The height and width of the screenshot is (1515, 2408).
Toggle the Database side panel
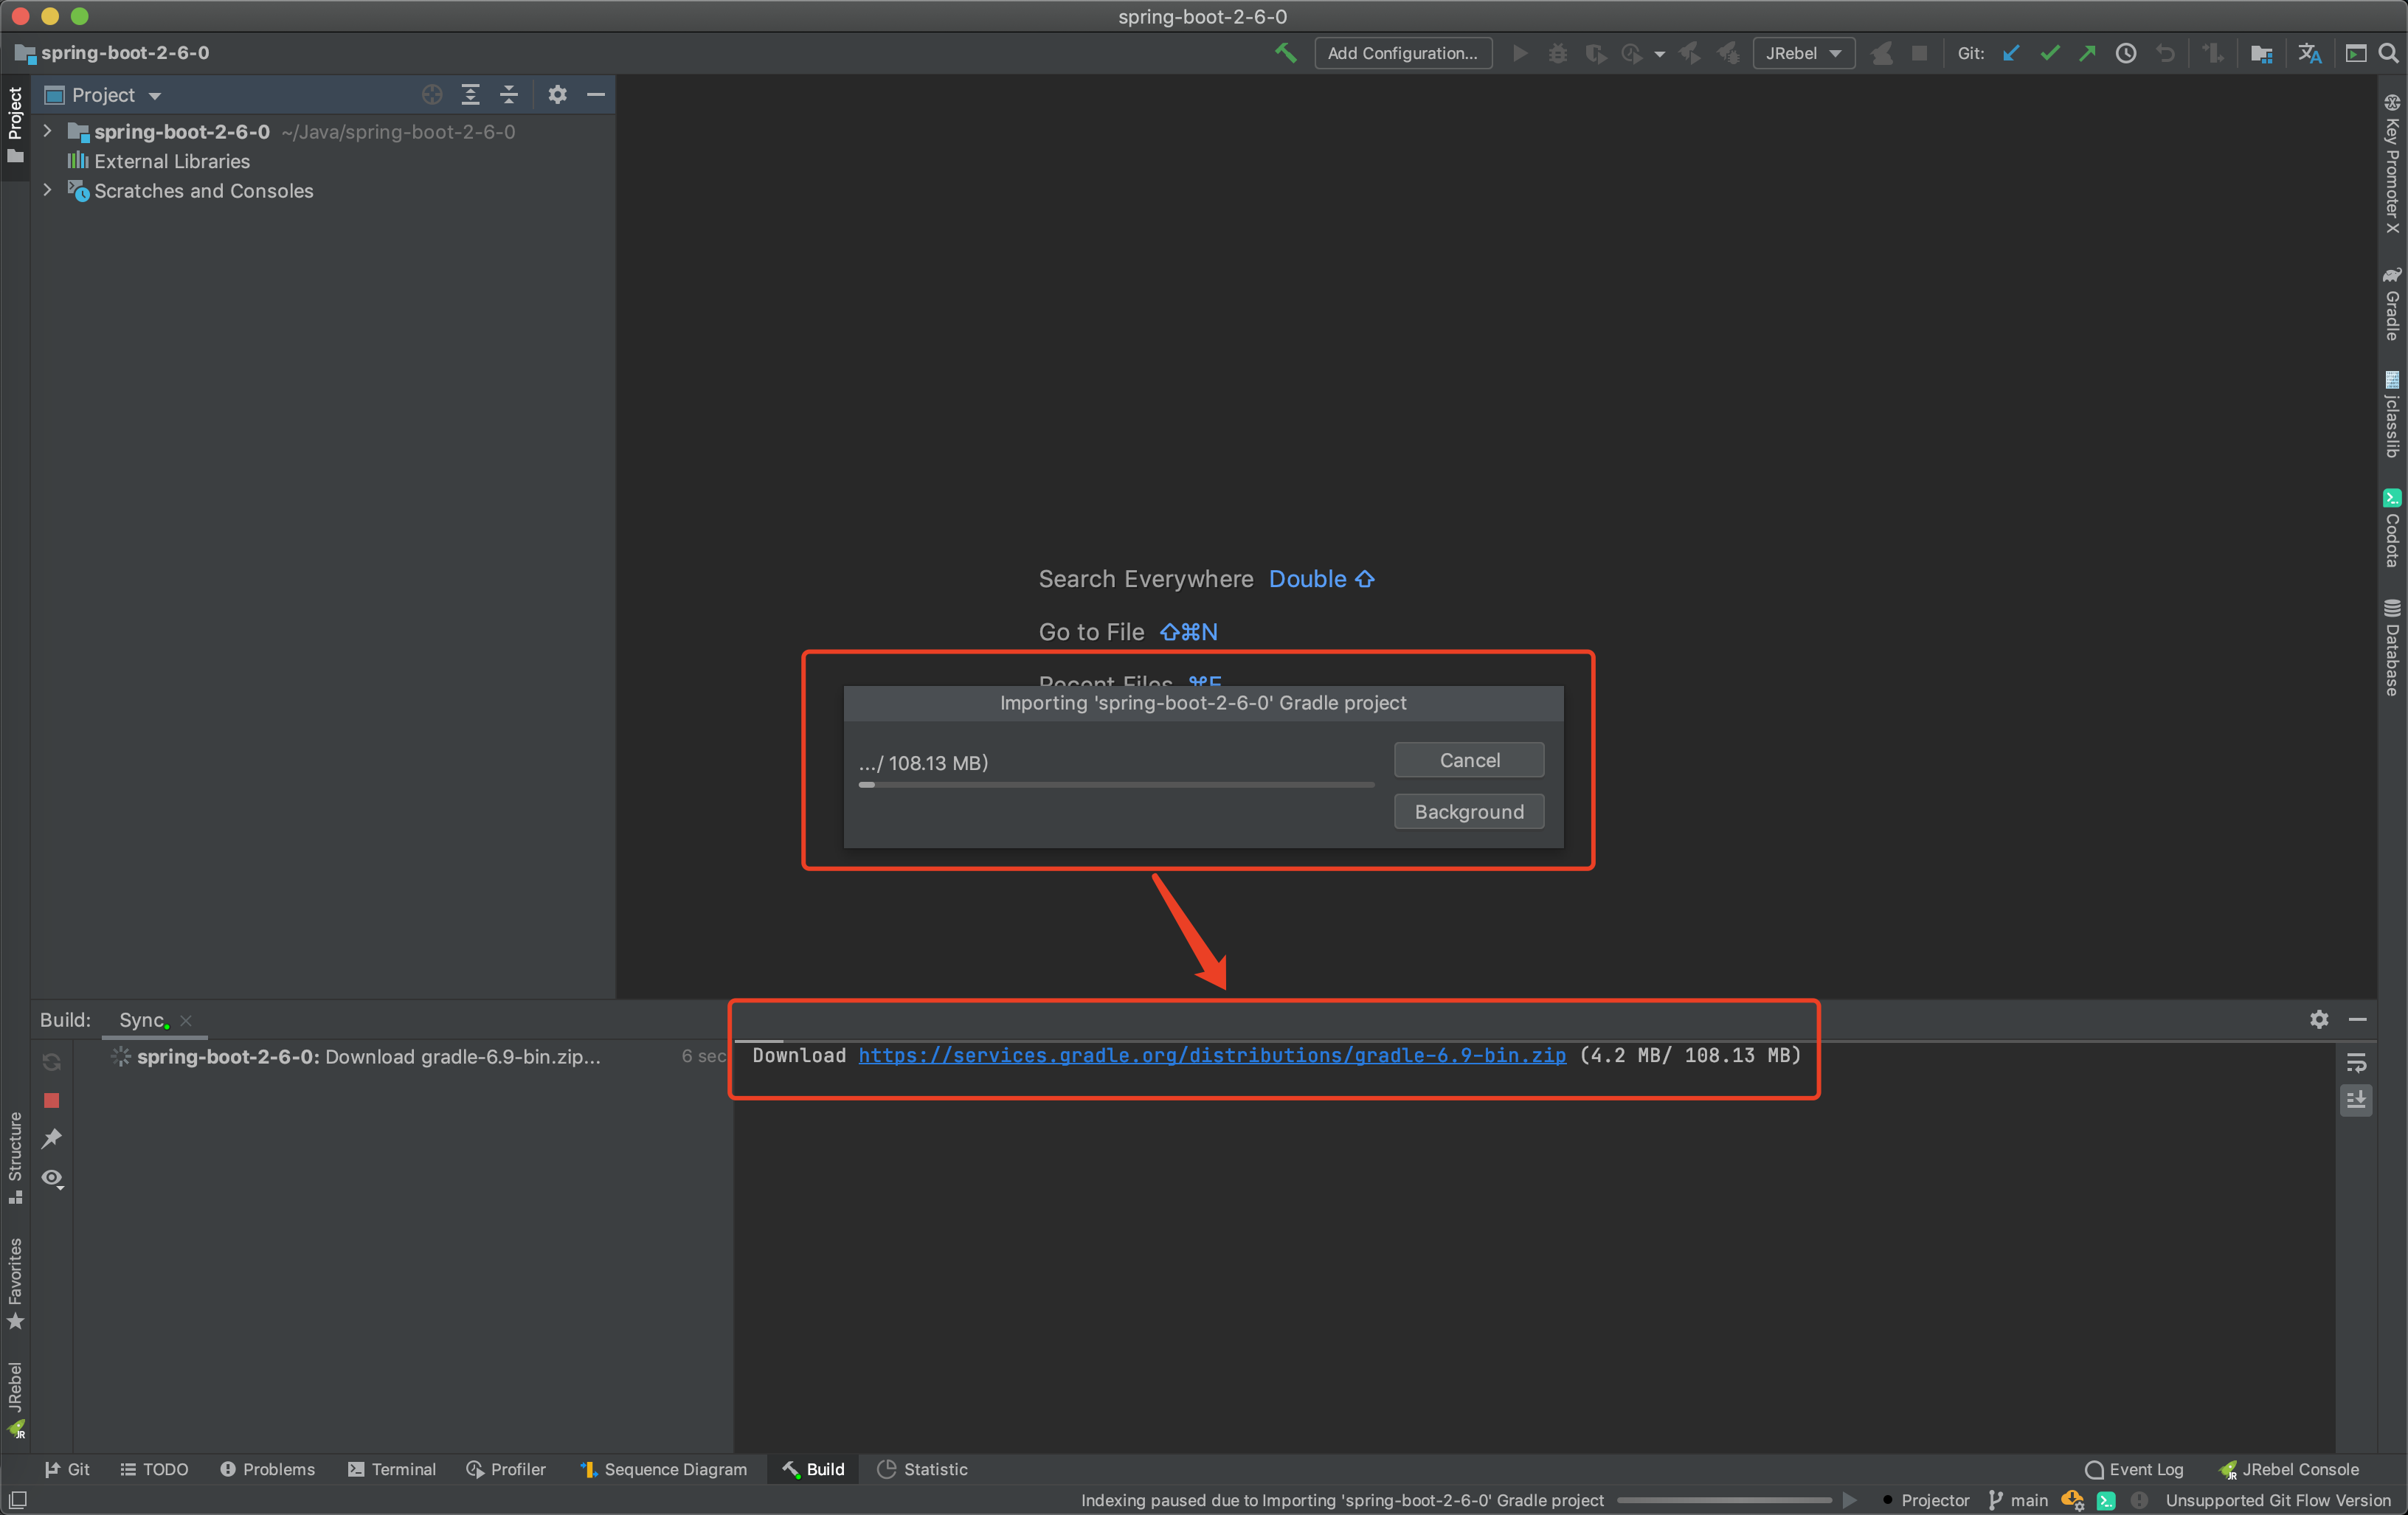[x=2392, y=647]
